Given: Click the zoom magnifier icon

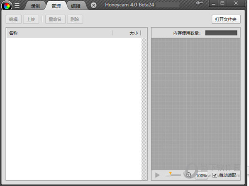Looking at the screenshot, I should [188, 174].
